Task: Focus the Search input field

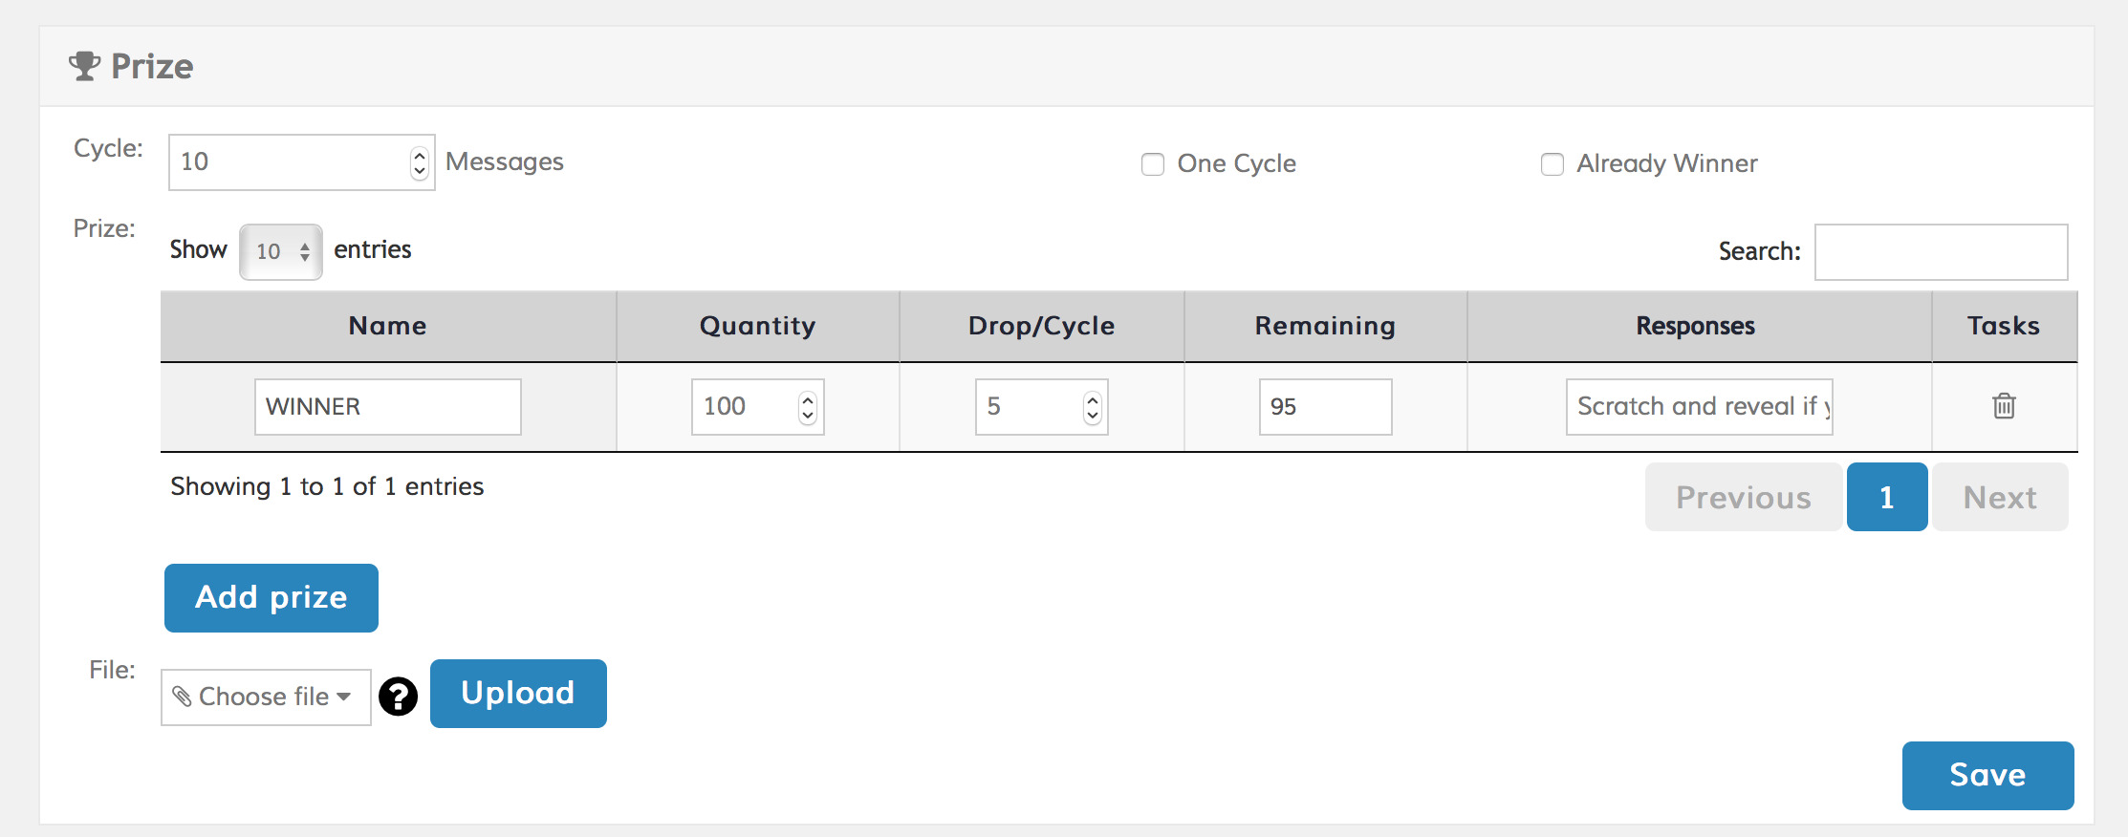Action: (x=1941, y=252)
